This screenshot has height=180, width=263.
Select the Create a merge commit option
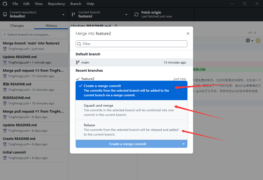[x=131, y=90]
